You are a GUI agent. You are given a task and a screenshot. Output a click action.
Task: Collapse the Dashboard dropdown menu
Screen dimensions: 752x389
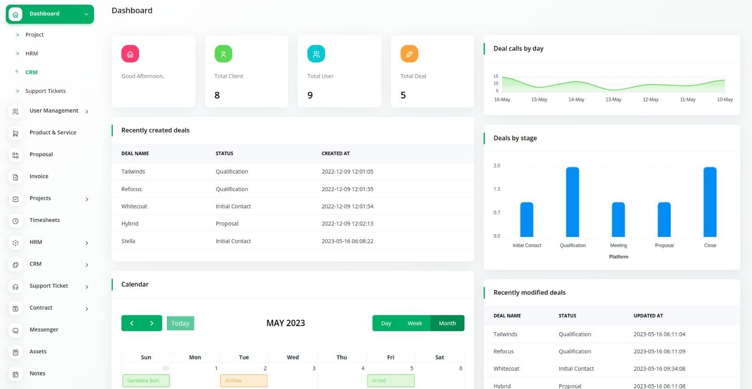86,14
